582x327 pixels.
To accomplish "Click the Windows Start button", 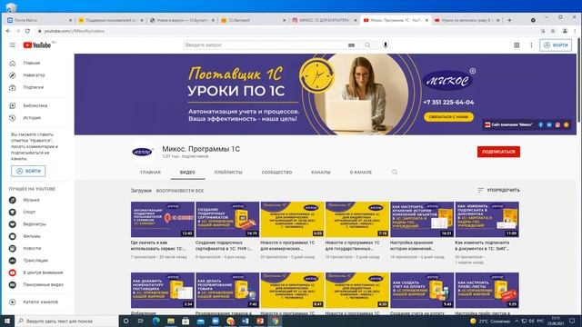I will point(7,321).
